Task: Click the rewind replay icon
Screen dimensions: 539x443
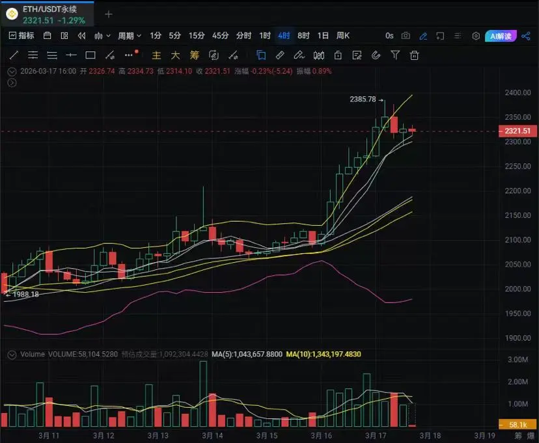Action: point(81,35)
